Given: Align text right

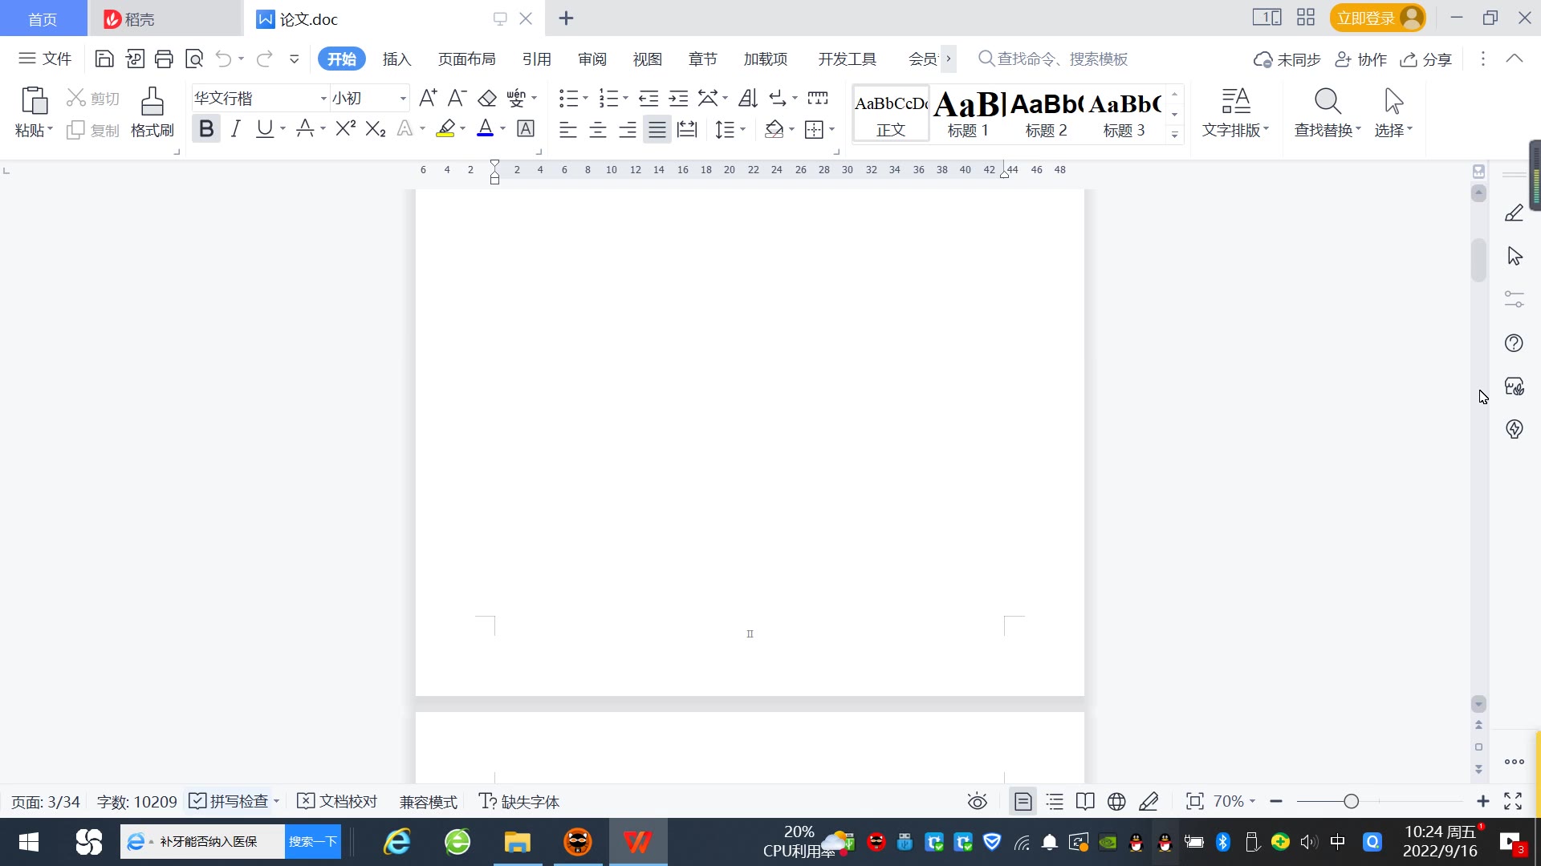Looking at the screenshot, I should tap(628, 129).
